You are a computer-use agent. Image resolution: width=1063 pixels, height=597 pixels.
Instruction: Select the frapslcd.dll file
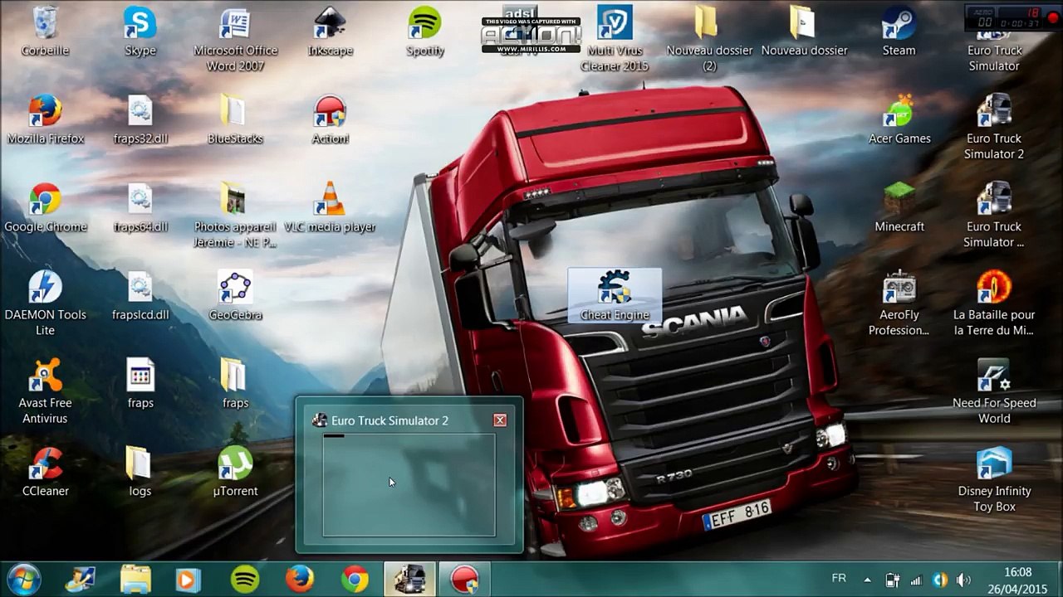(140, 295)
